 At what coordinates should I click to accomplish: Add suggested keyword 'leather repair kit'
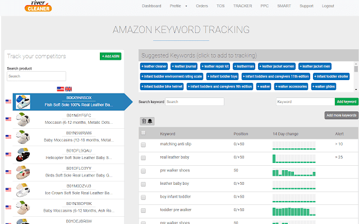(x=215, y=67)
